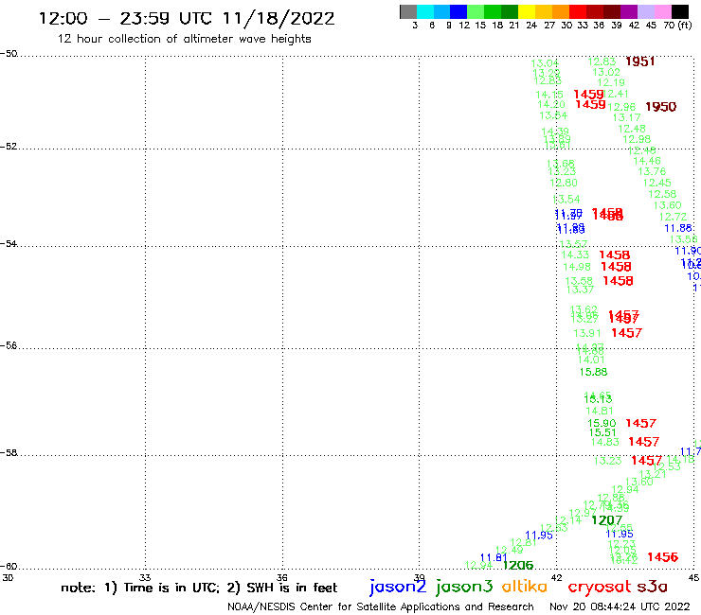
Task: Click the wave height value '14.01'
Action: 591,360
